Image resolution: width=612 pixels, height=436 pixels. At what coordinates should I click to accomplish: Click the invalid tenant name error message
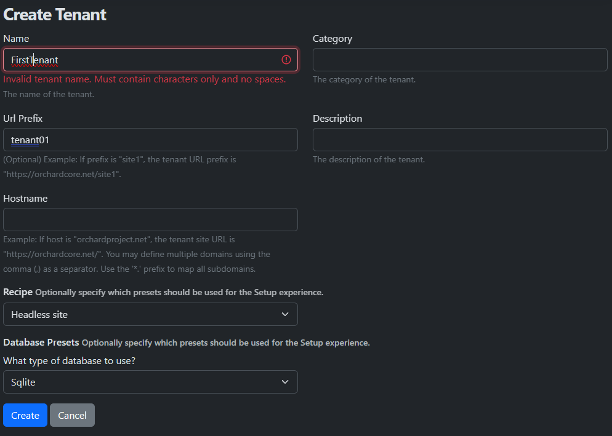coord(145,79)
